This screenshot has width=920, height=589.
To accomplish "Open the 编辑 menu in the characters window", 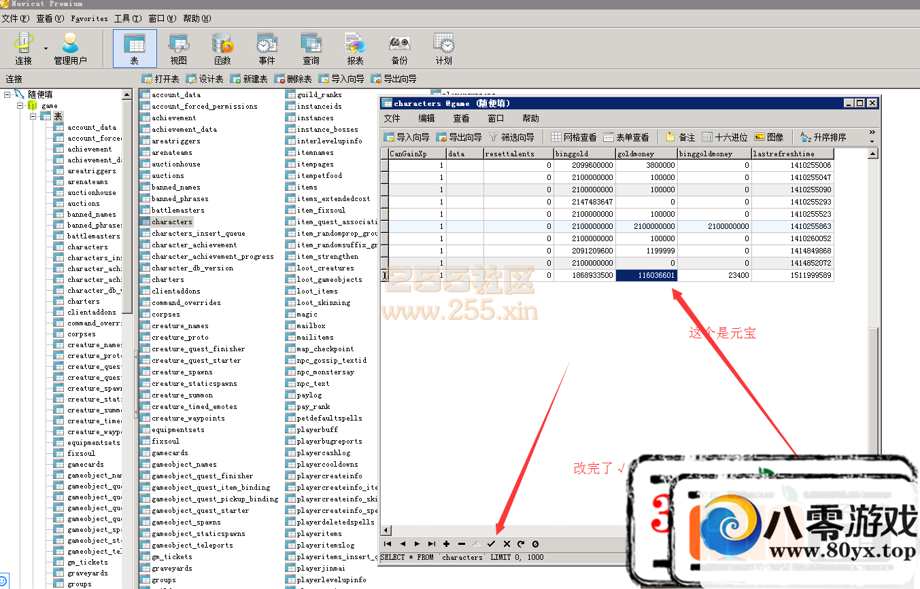I will (x=426, y=118).
